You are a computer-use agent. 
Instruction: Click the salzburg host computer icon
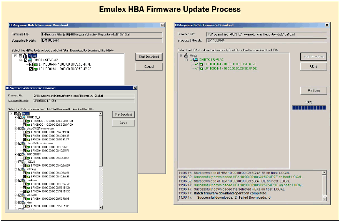click(x=23, y=169)
